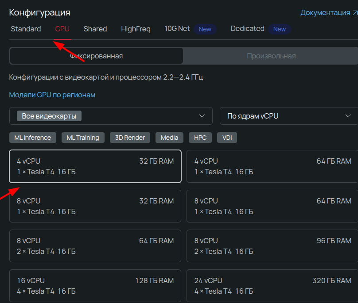The height and width of the screenshot is (303, 358).
Task: Enable the ML Inference filter
Action: [32, 137]
